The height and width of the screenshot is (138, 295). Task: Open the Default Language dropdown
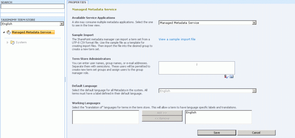(x=254, y=91)
